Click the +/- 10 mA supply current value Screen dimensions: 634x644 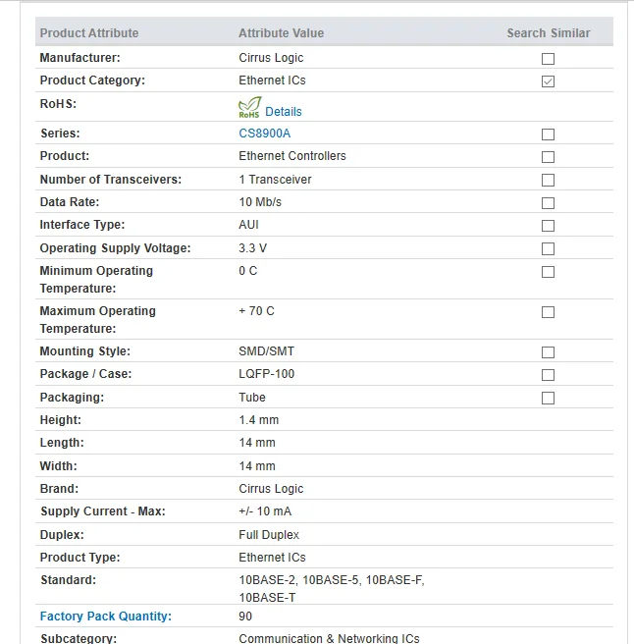(265, 511)
